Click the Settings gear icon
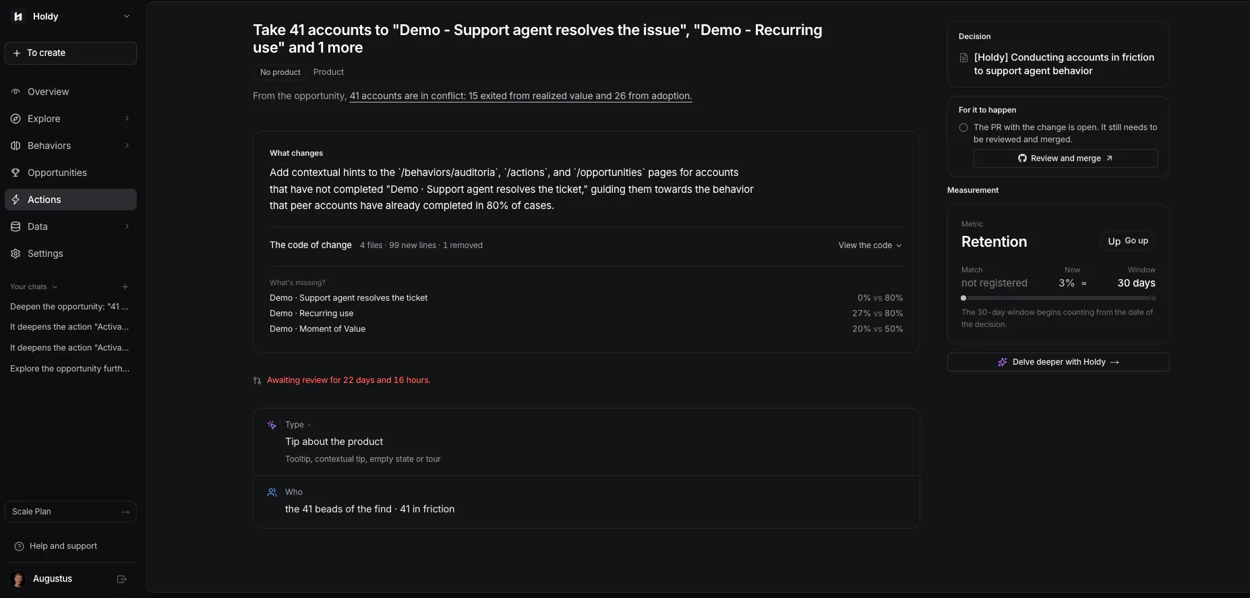 16,253
